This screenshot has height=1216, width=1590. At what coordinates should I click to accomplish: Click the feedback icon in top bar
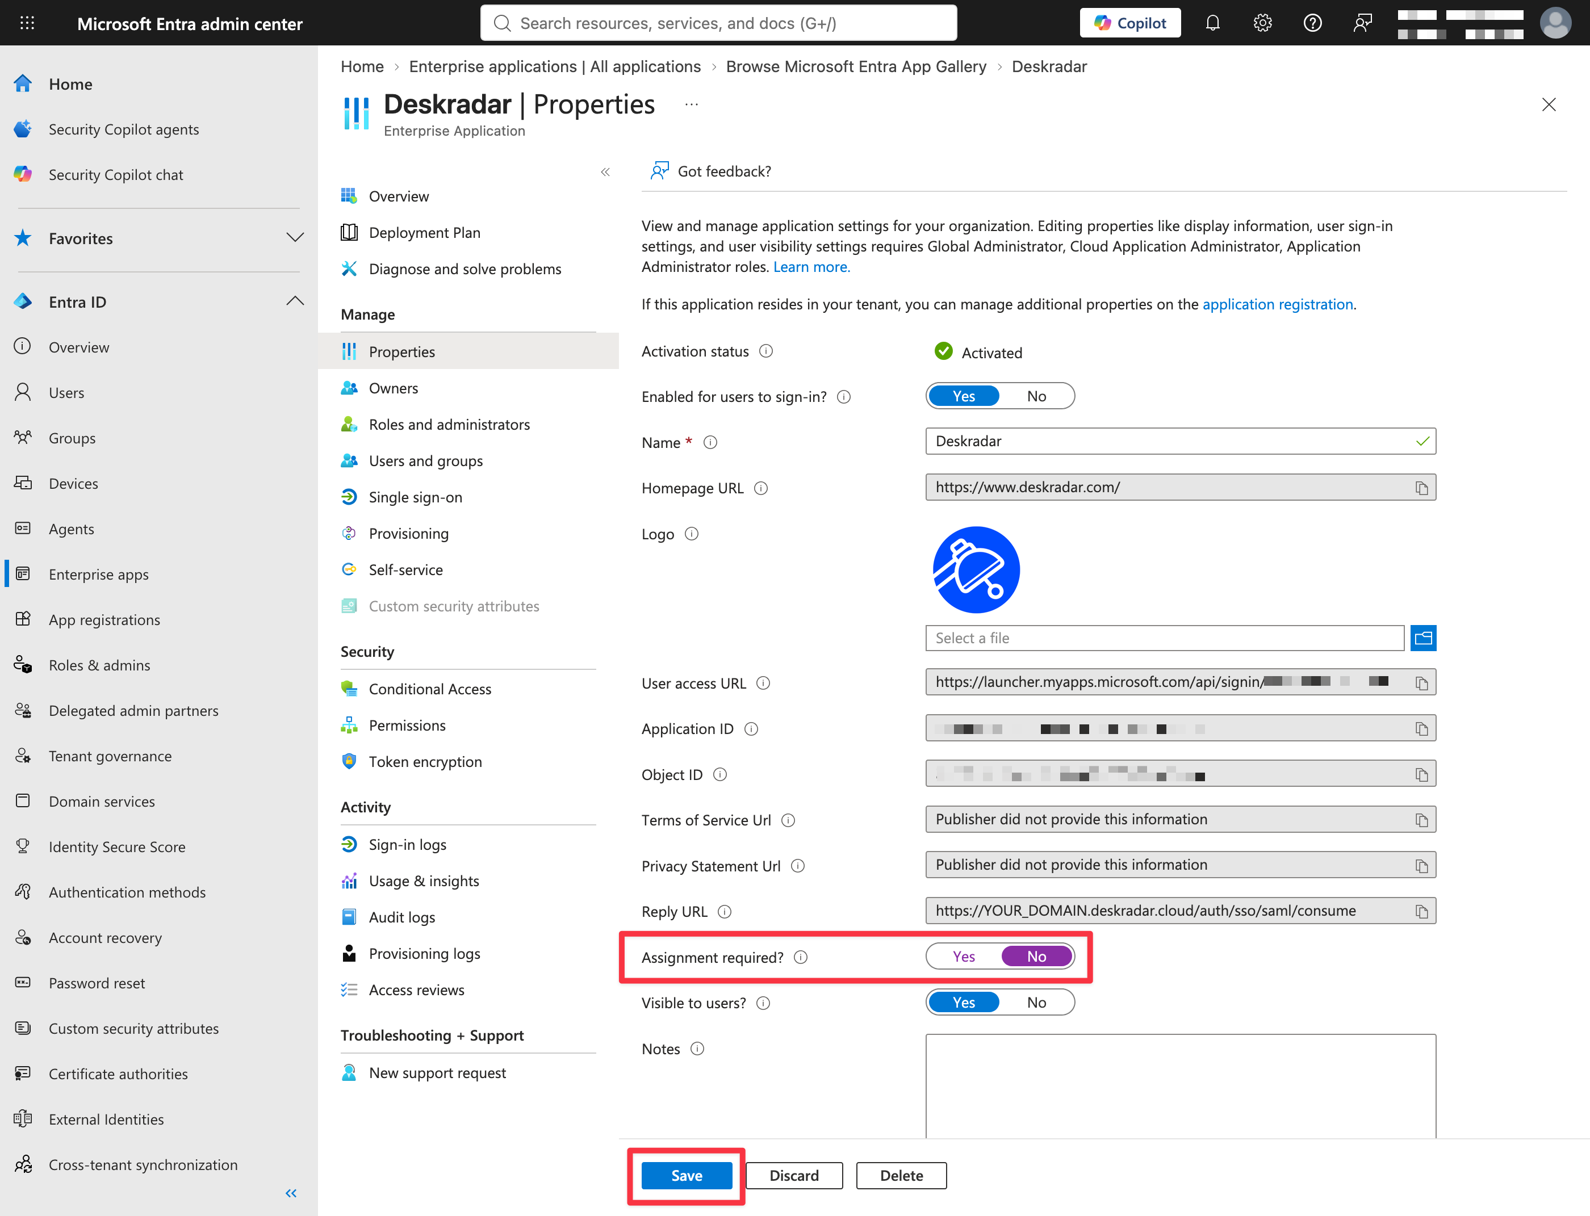[1363, 23]
